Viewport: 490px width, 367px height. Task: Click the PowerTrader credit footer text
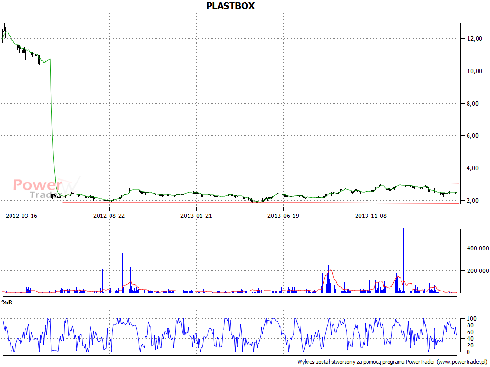(392, 362)
